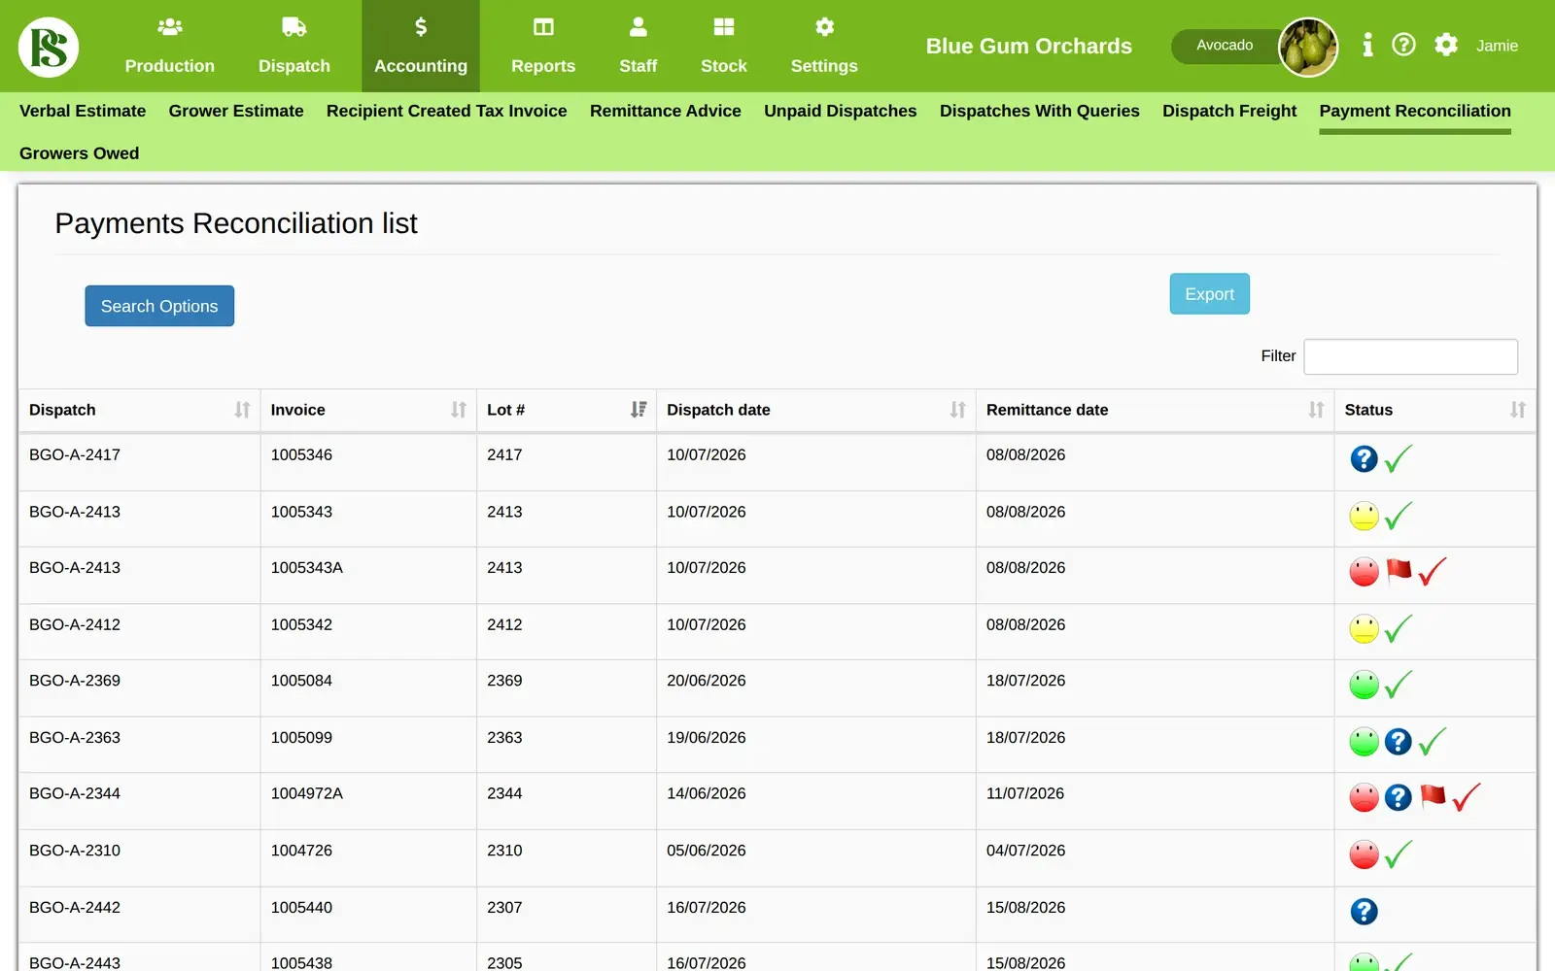Viewport: 1555px width, 971px height.
Task: Open the Staff menu
Action: (638, 46)
